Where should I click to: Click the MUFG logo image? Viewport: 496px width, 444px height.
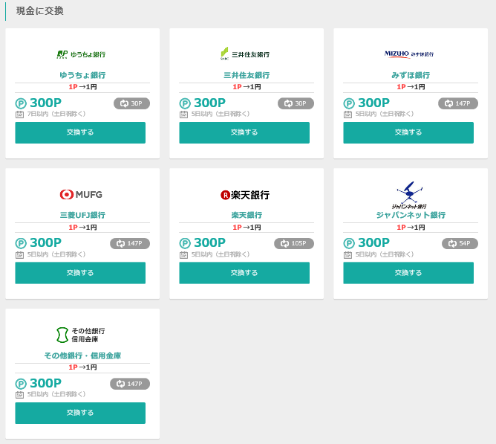click(81, 194)
